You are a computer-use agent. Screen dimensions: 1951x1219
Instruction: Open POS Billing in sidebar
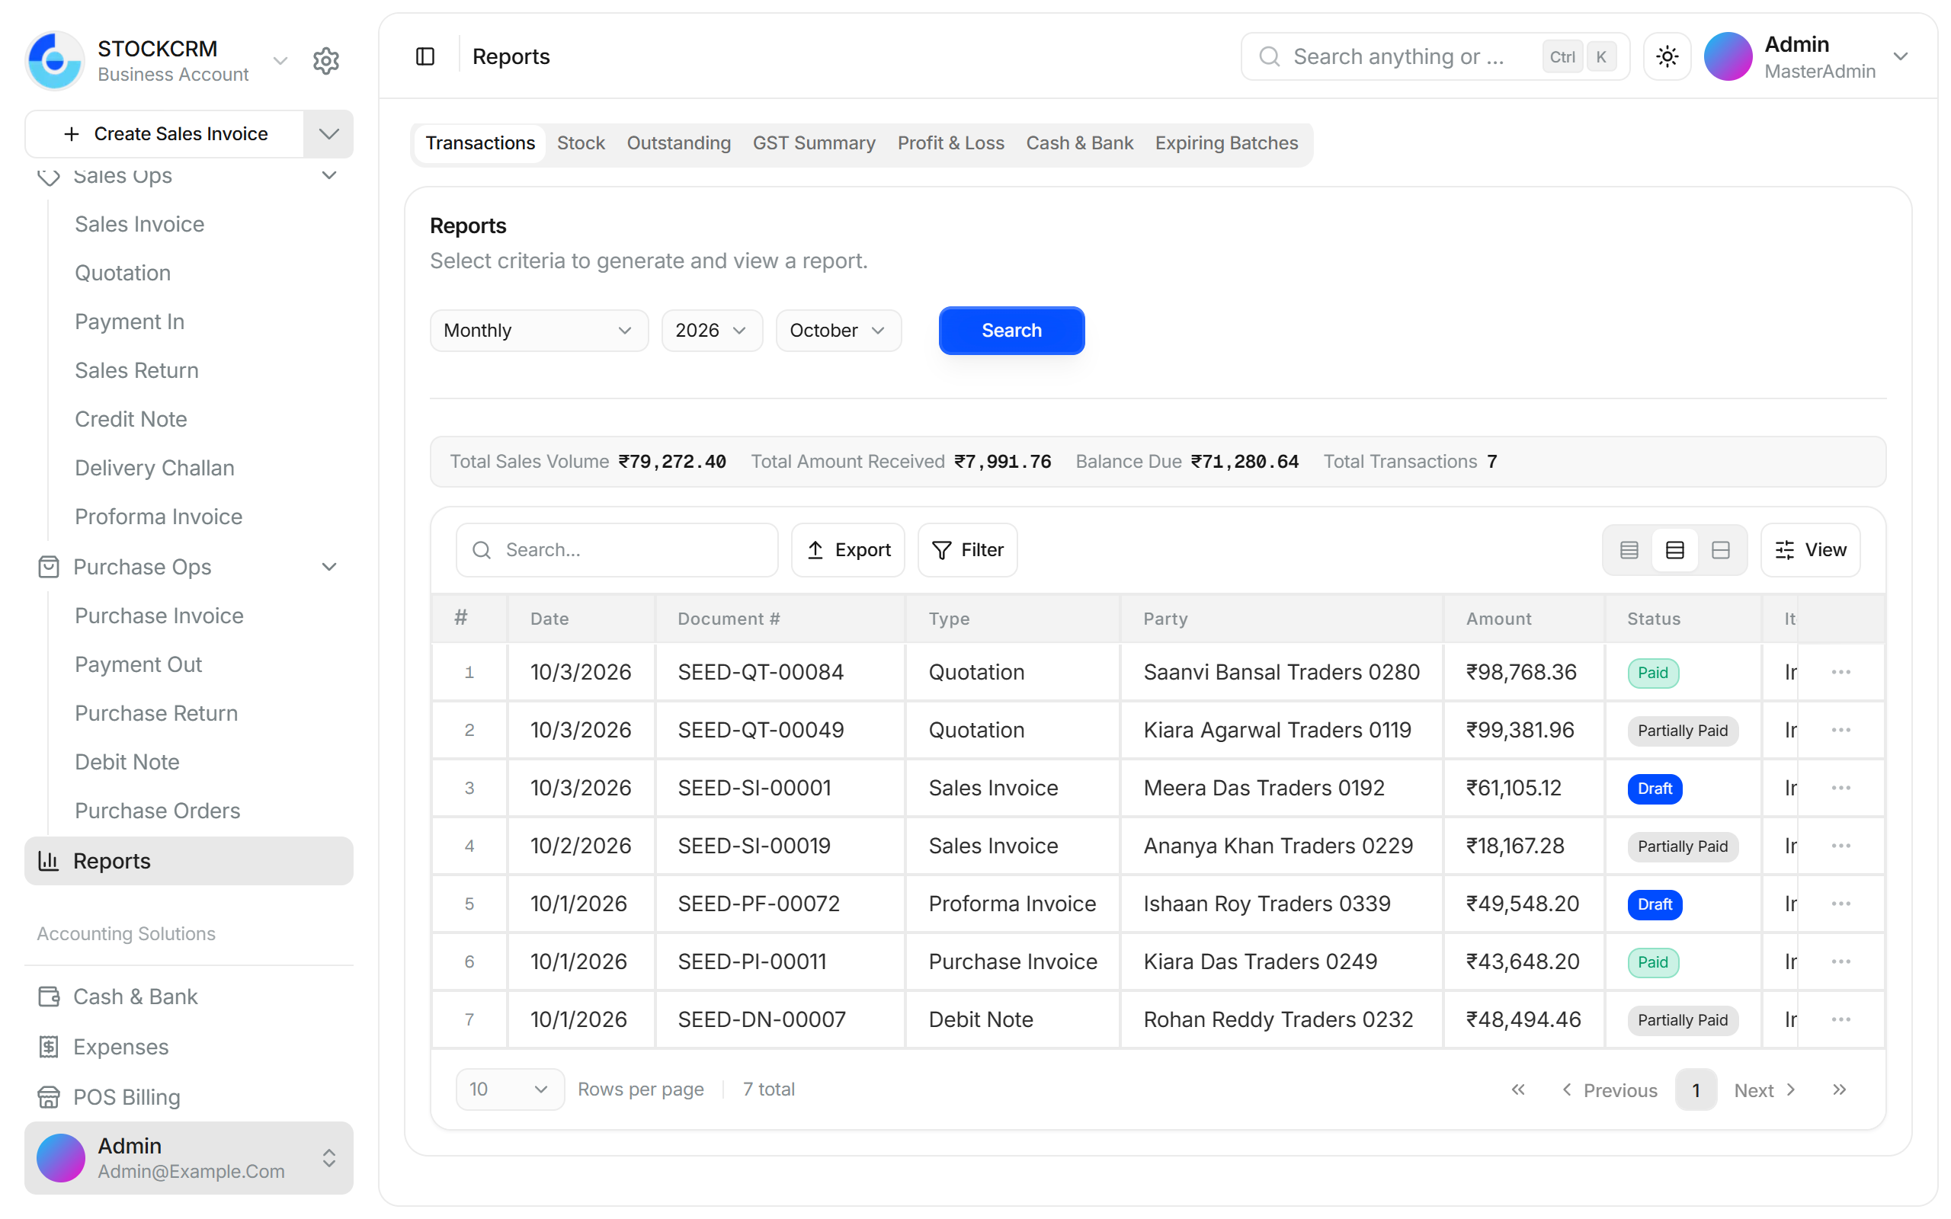coord(189,1096)
